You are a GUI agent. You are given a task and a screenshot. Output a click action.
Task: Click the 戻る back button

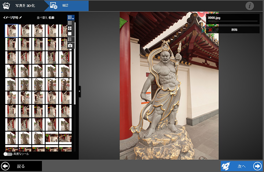pyautogui.click(x=21, y=166)
